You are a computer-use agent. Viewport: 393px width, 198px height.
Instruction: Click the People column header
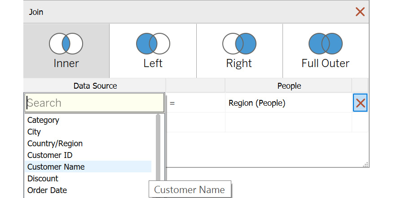(289, 85)
